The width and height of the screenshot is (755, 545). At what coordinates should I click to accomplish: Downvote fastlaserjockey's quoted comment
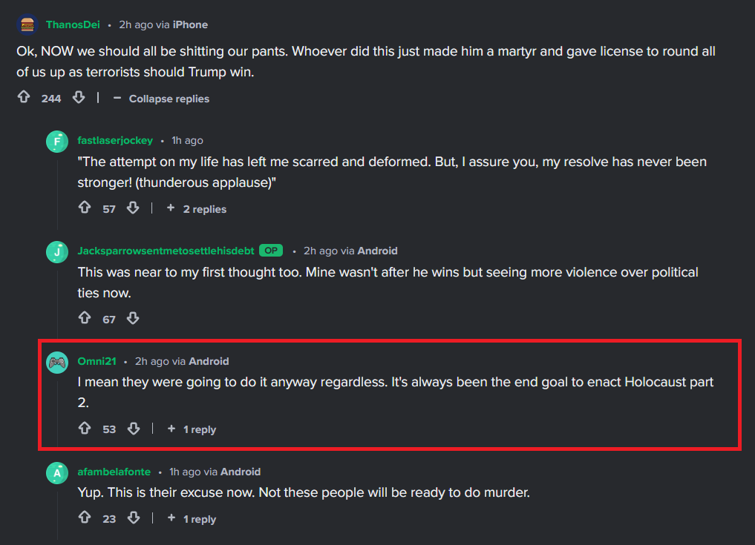coord(133,208)
